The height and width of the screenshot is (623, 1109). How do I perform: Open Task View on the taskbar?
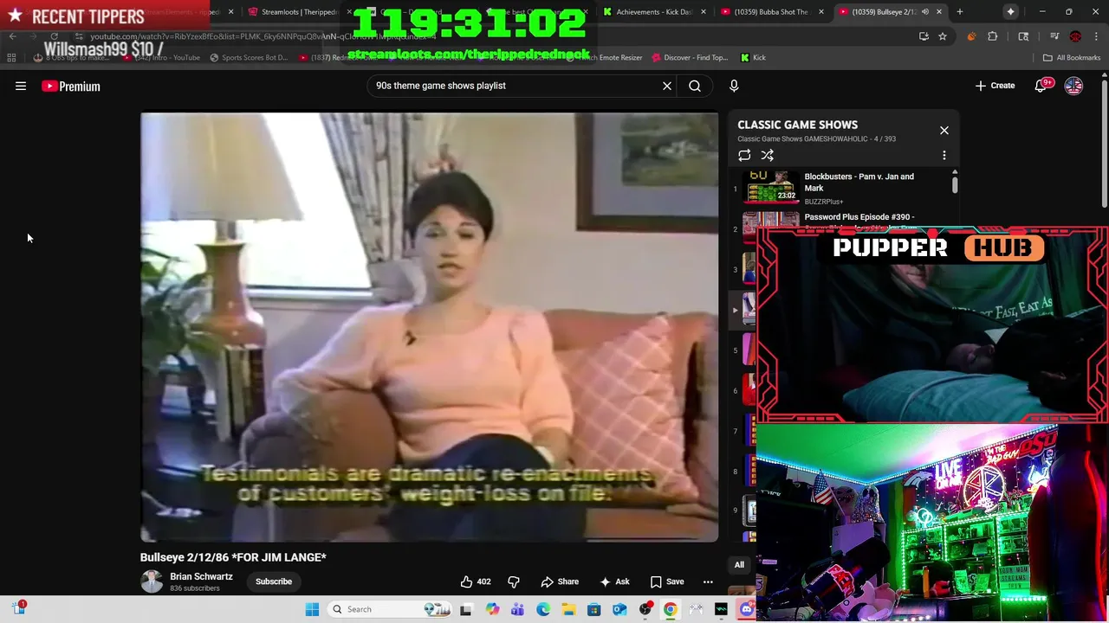[465, 609]
